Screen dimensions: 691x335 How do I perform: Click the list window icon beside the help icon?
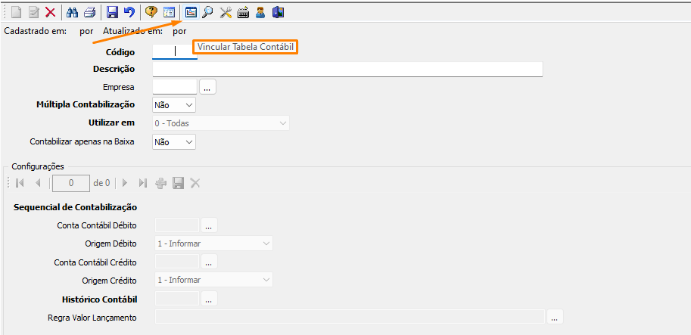tap(170, 13)
